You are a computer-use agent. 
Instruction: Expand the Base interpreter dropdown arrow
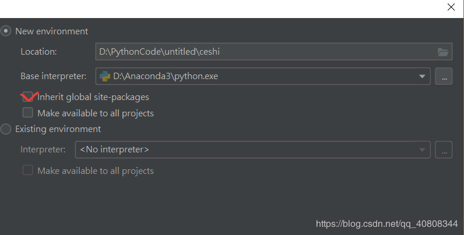point(422,76)
